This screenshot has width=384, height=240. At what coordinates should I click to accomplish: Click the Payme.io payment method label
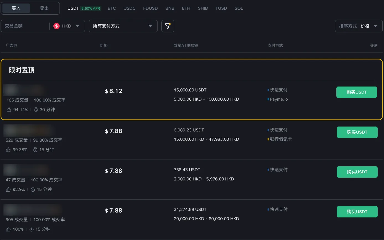coord(279,99)
